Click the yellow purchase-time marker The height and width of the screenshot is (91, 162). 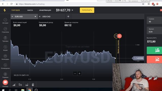(x=116, y=36)
